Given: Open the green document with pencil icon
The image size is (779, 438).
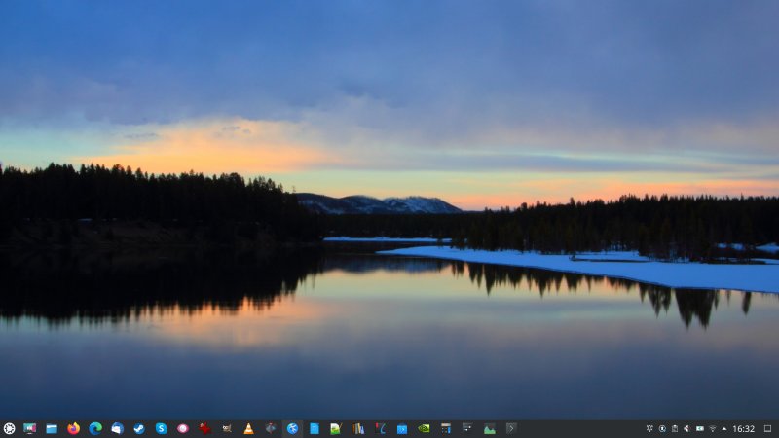Looking at the screenshot, I should (x=336, y=428).
